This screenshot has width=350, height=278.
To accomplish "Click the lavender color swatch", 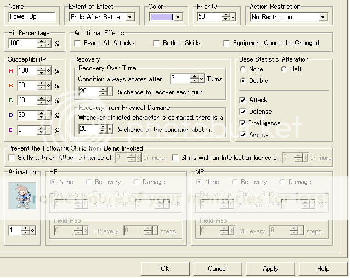I will click(162, 17).
